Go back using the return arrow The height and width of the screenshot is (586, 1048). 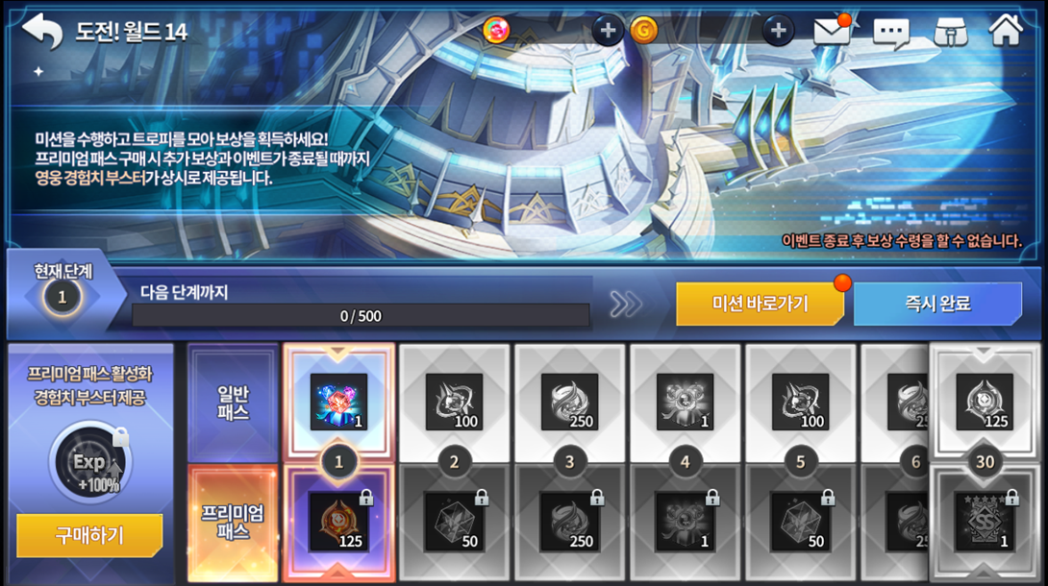[41, 30]
